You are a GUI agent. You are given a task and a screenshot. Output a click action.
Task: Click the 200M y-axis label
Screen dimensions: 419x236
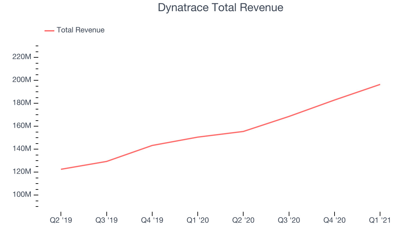point(22,80)
